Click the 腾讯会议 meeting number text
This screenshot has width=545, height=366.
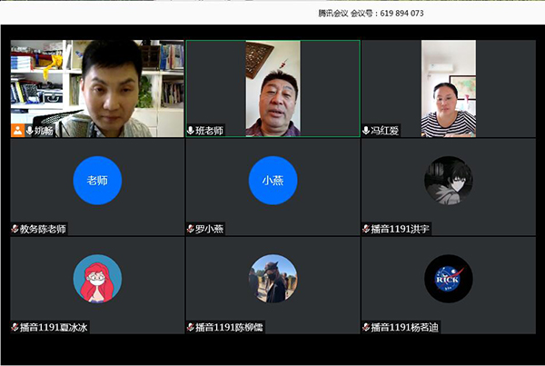tap(371, 14)
